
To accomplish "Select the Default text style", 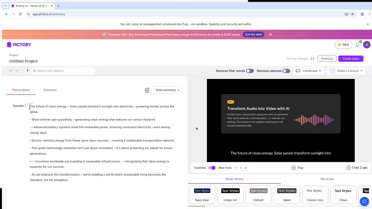I will (258, 195).
